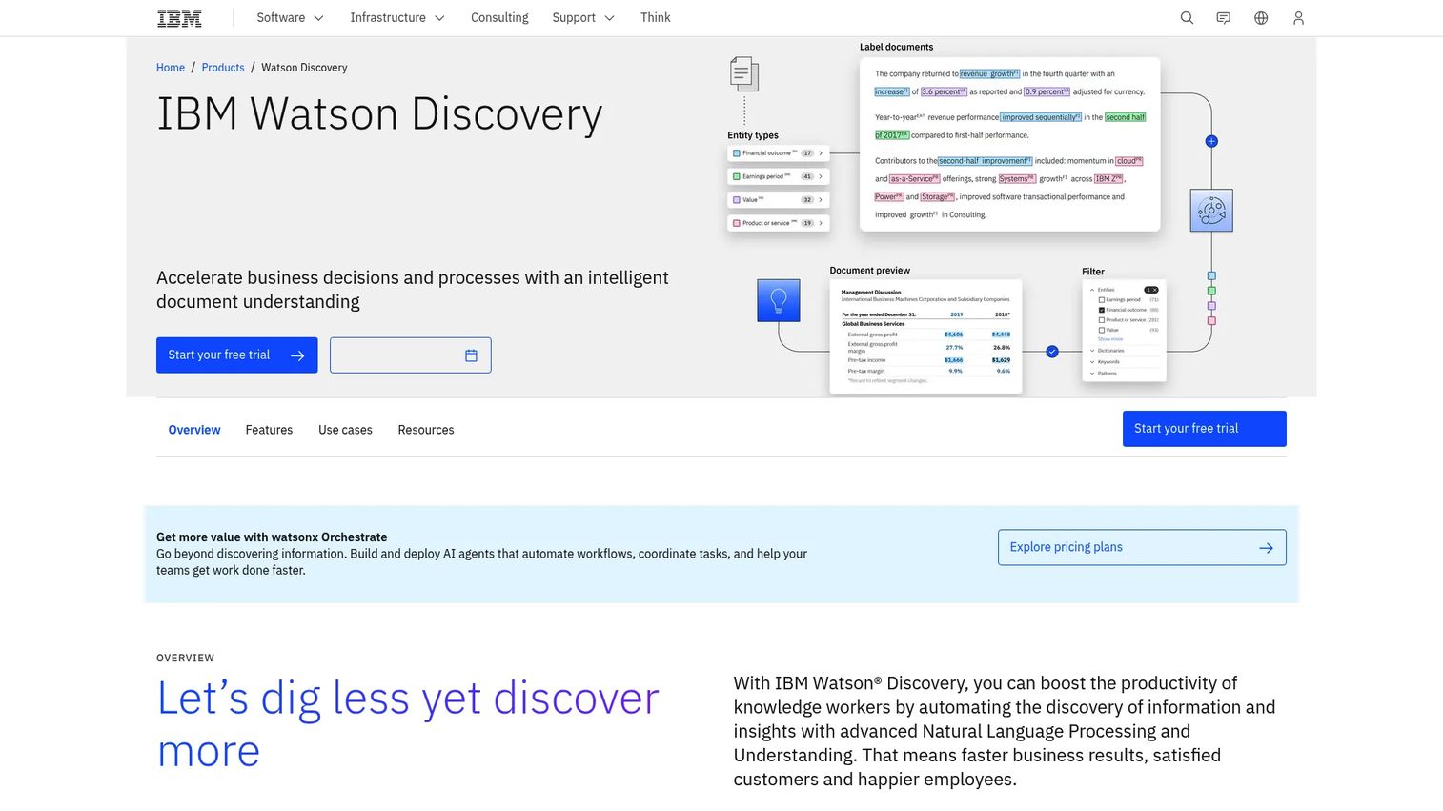Click the Watson Discovery breadcrumb text
The width and height of the screenshot is (1443, 811).
tap(304, 68)
